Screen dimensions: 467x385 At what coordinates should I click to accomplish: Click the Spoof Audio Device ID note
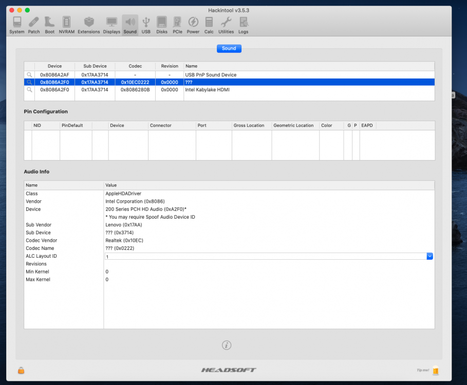click(x=150, y=217)
